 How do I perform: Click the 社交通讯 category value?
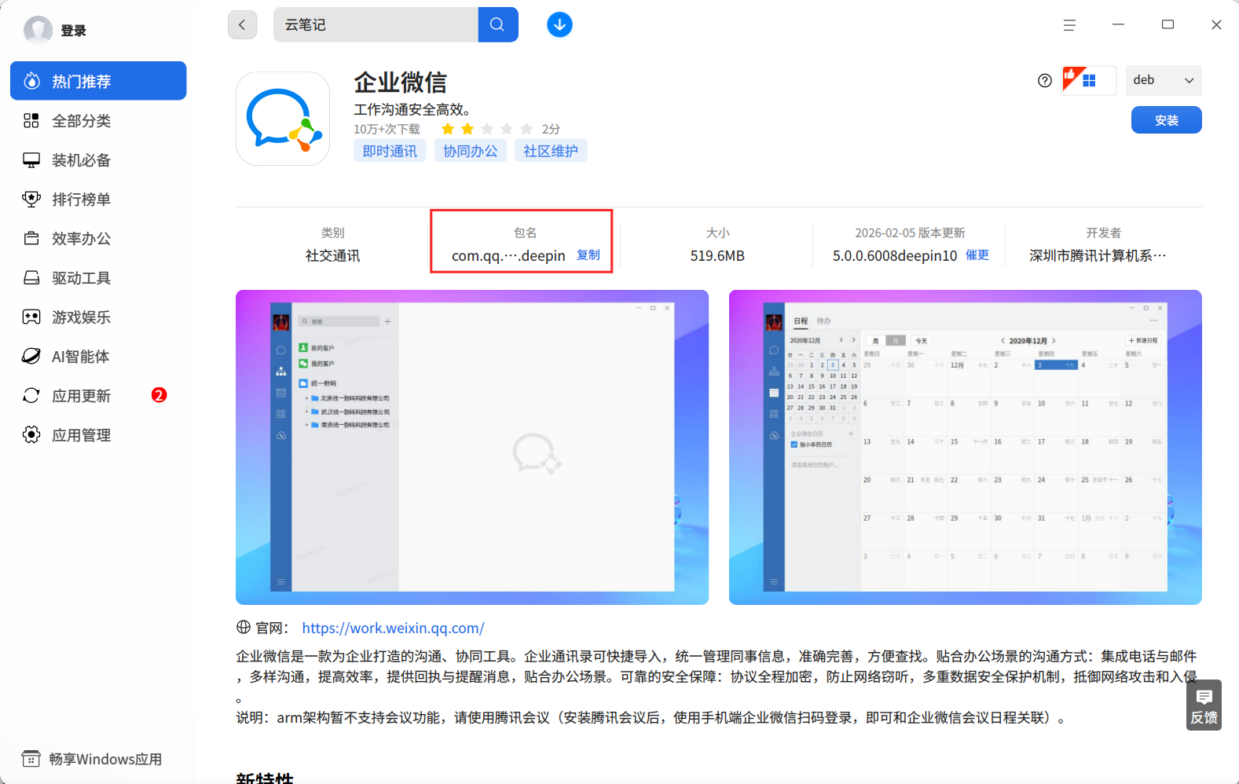coord(332,255)
